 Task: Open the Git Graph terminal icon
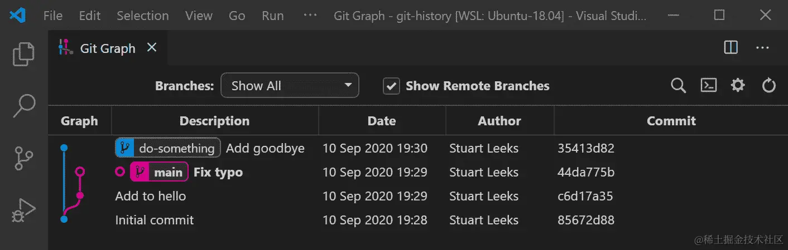pyautogui.click(x=708, y=85)
